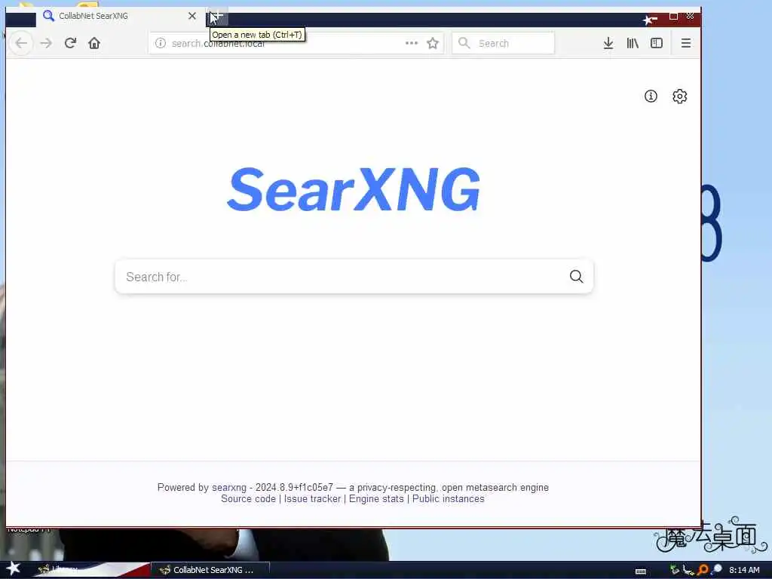Open the Source code link
Viewport: 772px width, 579px height.
coord(248,499)
